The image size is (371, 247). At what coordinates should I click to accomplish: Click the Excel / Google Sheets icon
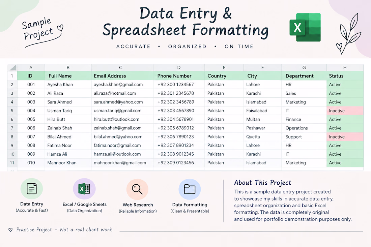tap(84, 189)
